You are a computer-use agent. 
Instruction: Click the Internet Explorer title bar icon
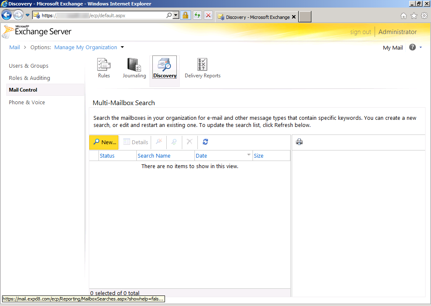click(4, 4)
